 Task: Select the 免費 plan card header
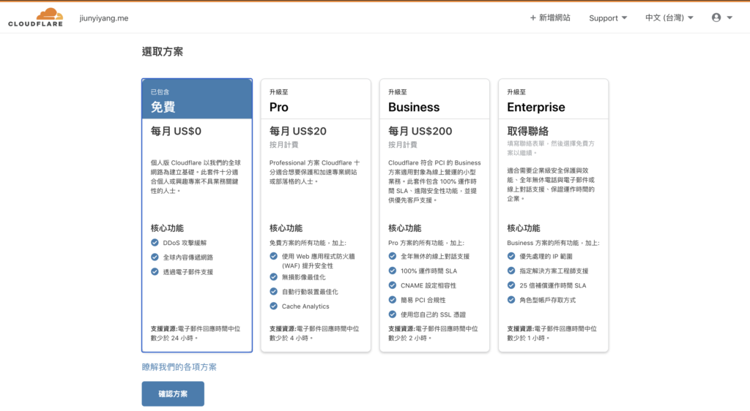[197, 99]
